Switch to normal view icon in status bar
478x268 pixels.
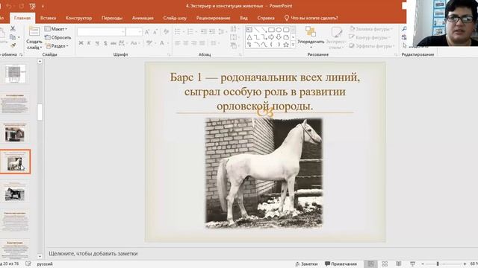(x=370, y=264)
